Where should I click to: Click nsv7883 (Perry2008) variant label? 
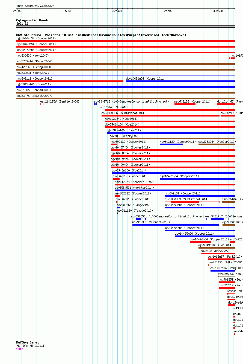[125, 136]
